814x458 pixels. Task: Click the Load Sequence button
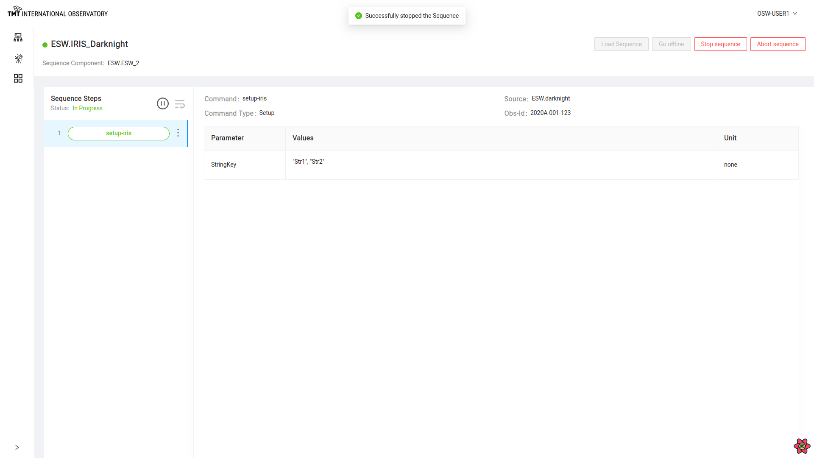pos(621,44)
